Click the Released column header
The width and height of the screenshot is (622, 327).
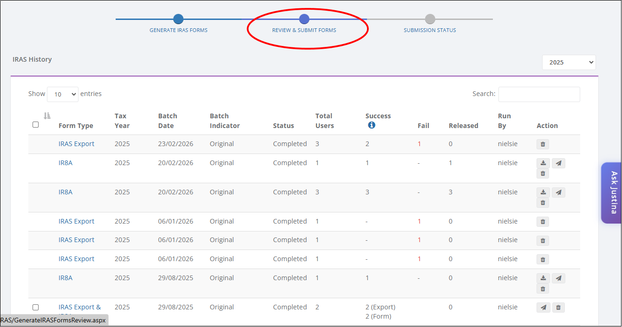[x=464, y=126]
